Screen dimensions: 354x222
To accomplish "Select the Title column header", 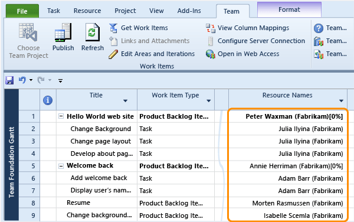I will (x=97, y=99).
